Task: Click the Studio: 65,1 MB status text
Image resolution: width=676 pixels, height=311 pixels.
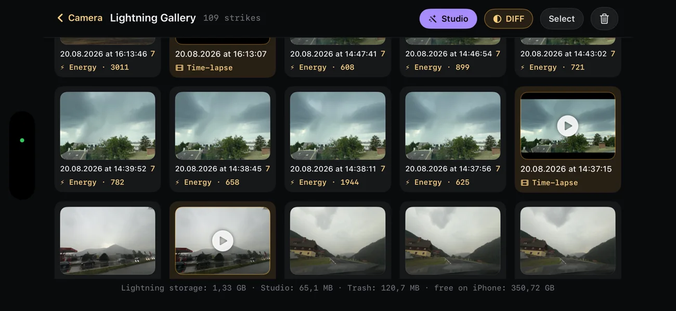Action: [x=296, y=288]
